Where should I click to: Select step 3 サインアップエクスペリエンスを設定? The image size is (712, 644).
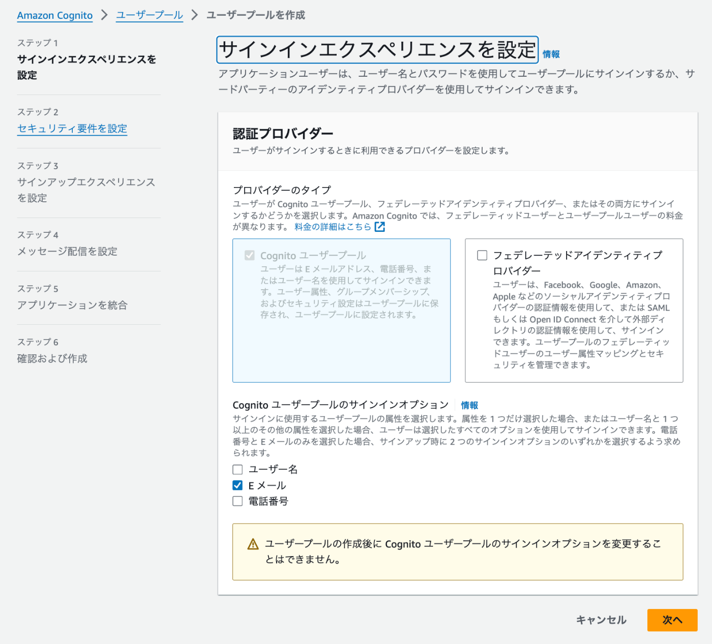click(x=86, y=190)
